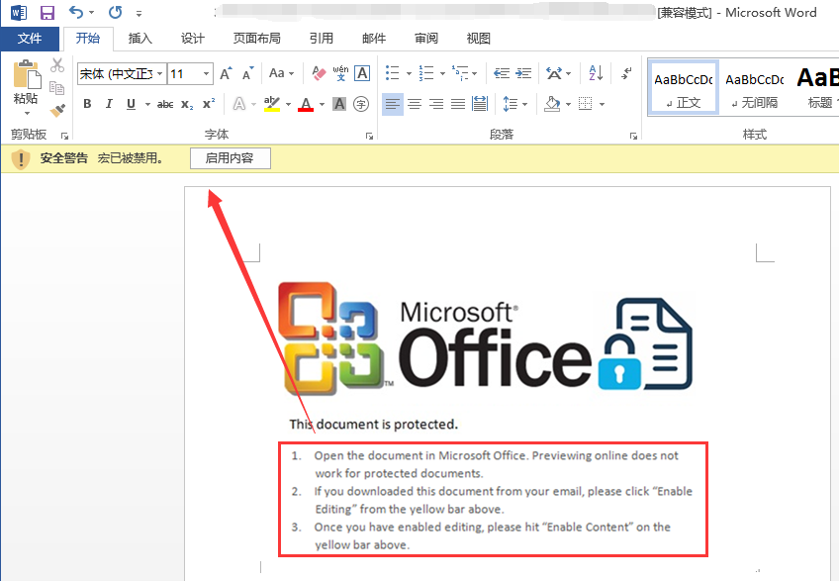The image size is (839, 581).
Task: Open the borders dropdown arrow
Action: tap(603, 104)
